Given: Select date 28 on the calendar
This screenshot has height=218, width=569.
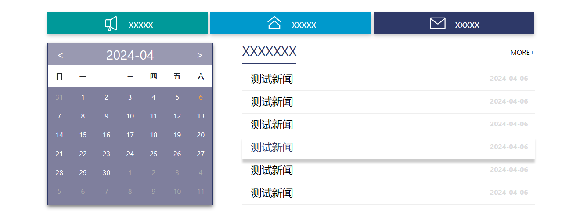Looking at the screenshot, I should point(59,173).
